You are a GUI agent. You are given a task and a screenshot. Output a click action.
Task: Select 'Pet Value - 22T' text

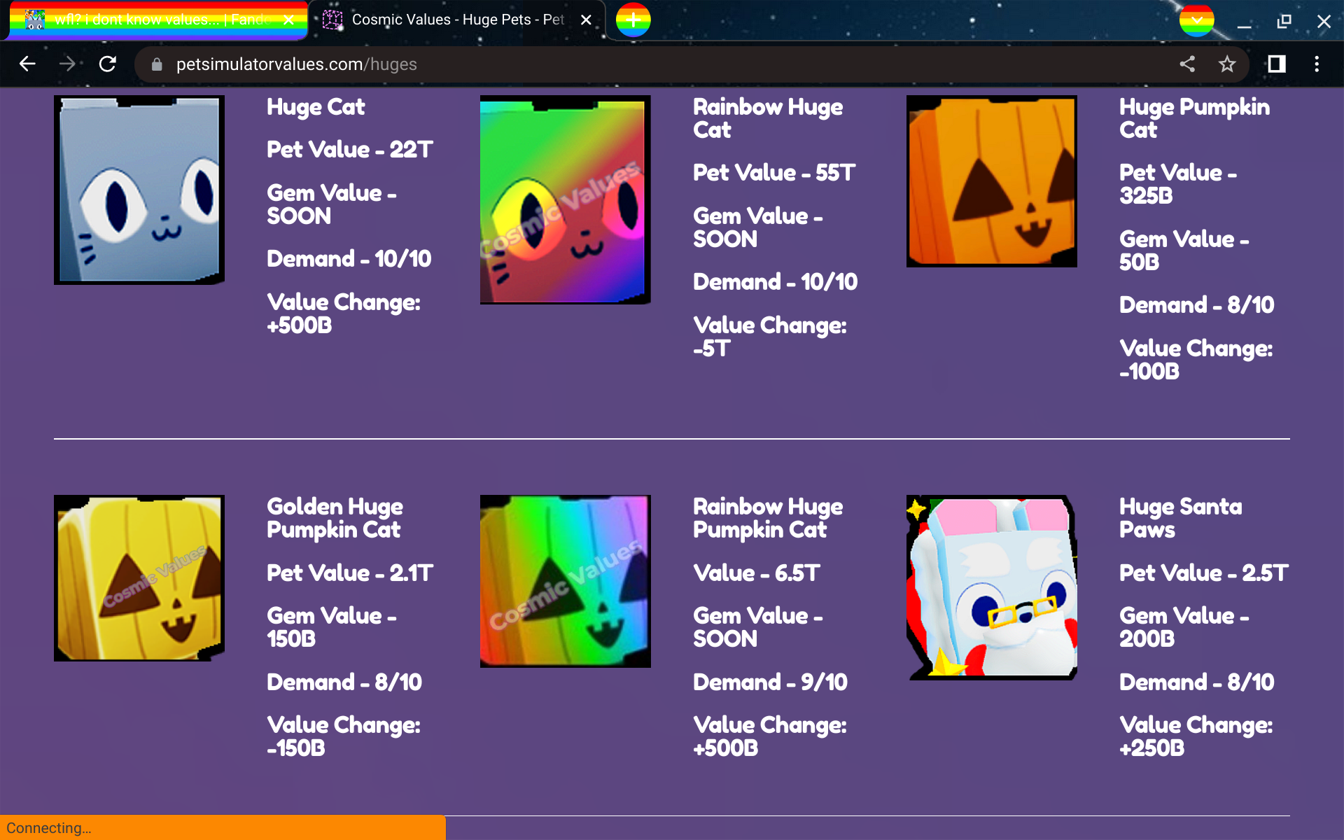350,150
